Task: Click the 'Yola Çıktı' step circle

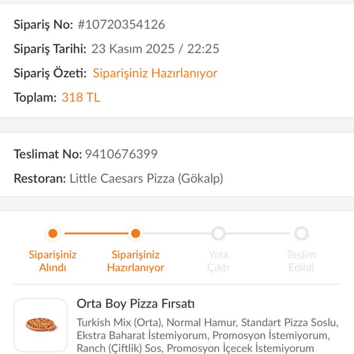Action: tap(218, 234)
